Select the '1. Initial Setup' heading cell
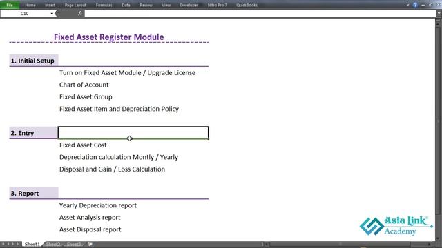The image size is (442, 248). [34, 61]
